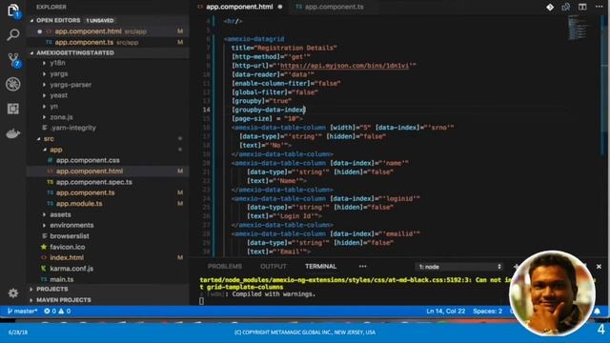Expand the PROJECTS section
Screen dimensions: 610x343
click(x=51, y=290)
